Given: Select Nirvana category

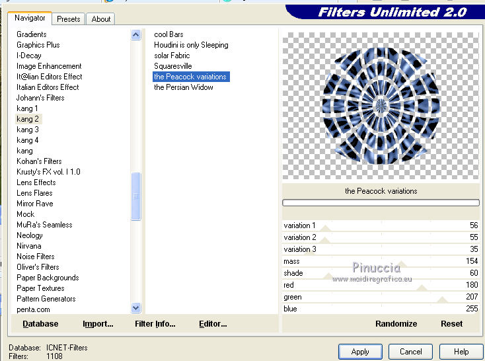Looking at the screenshot, I should tap(29, 246).
